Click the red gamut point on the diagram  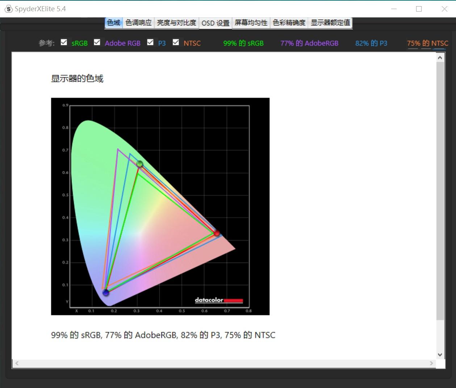[x=217, y=233]
